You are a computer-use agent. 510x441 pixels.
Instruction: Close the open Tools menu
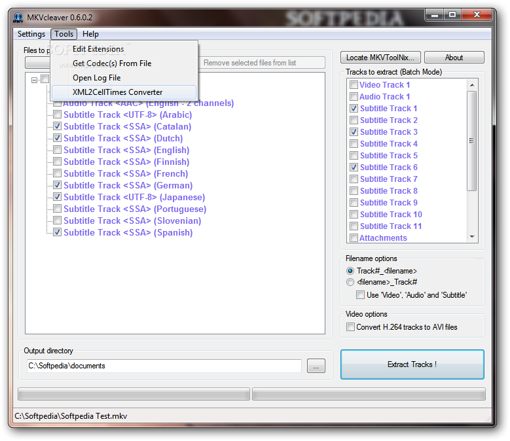point(64,34)
